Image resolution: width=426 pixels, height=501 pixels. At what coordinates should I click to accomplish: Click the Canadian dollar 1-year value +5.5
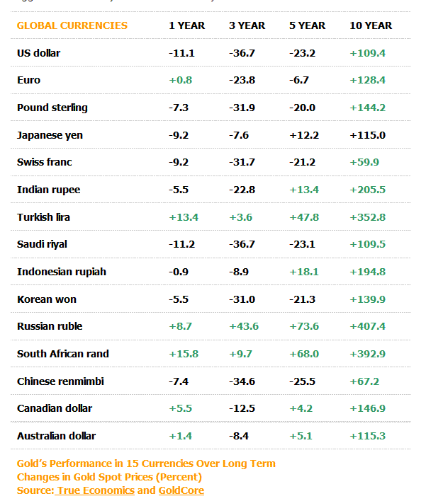(180, 408)
